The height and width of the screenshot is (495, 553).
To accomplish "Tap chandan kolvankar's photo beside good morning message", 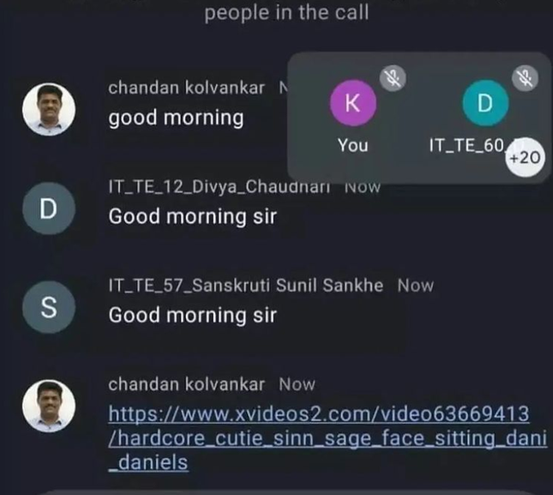I will (x=48, y=110).
